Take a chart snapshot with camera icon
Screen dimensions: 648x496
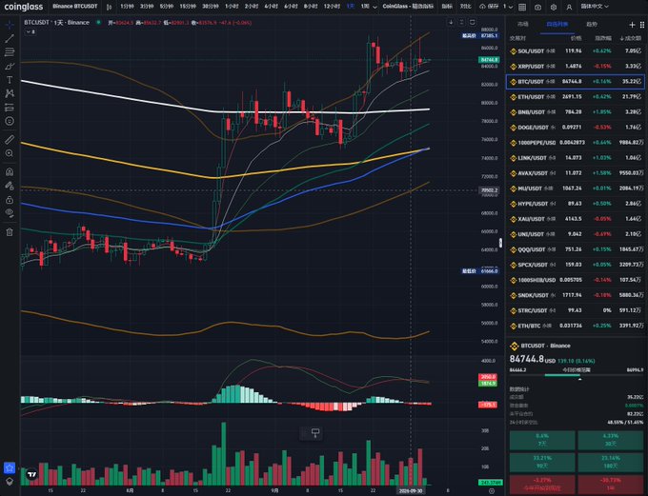pos(537,7)
